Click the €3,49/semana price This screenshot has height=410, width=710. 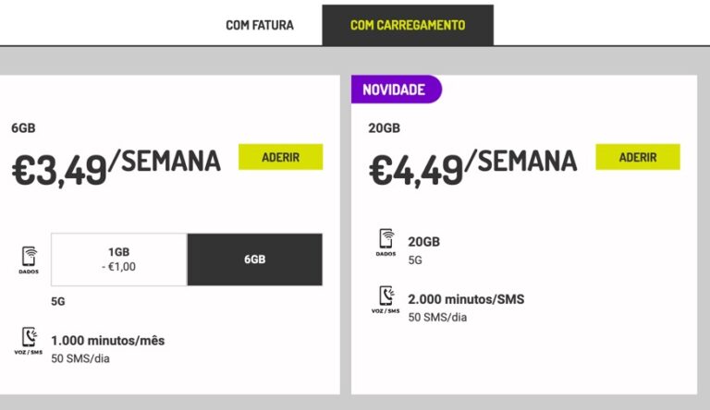point(116,165)
